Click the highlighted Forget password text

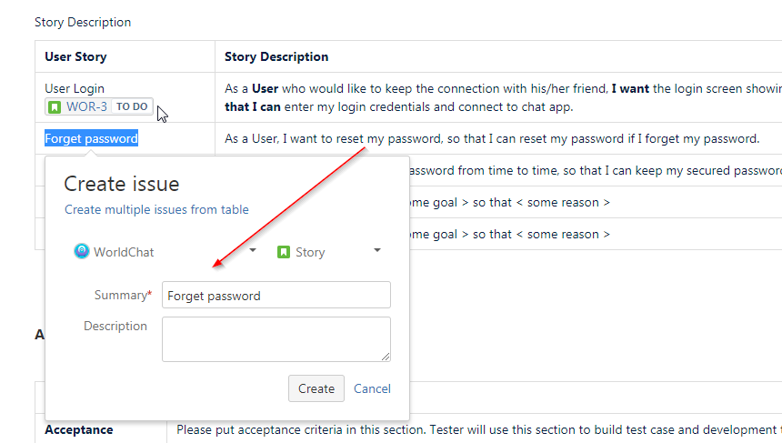click(x=91, y=138)
